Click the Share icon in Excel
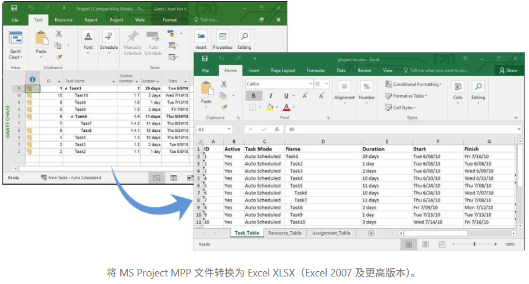The height and width of the screenshot is (284, 529). pyautogui.click(x=507, y=70)
